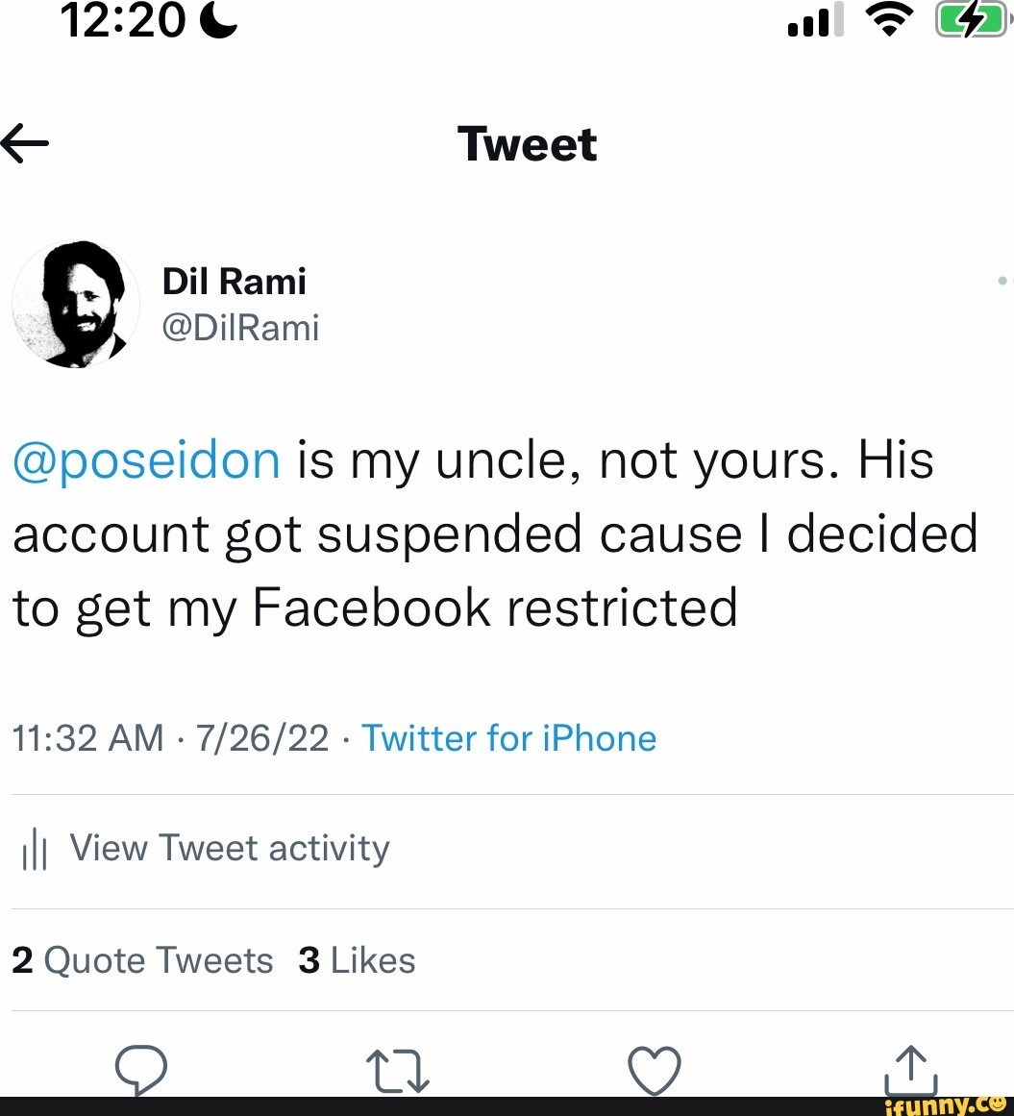Like the tweet with heart icon
Screen dimensions: 1014x1116
point(654,1070)
